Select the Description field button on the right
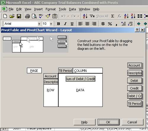This screenshot has width=148, height=131. pyautogui.click(x=135, y=73)
